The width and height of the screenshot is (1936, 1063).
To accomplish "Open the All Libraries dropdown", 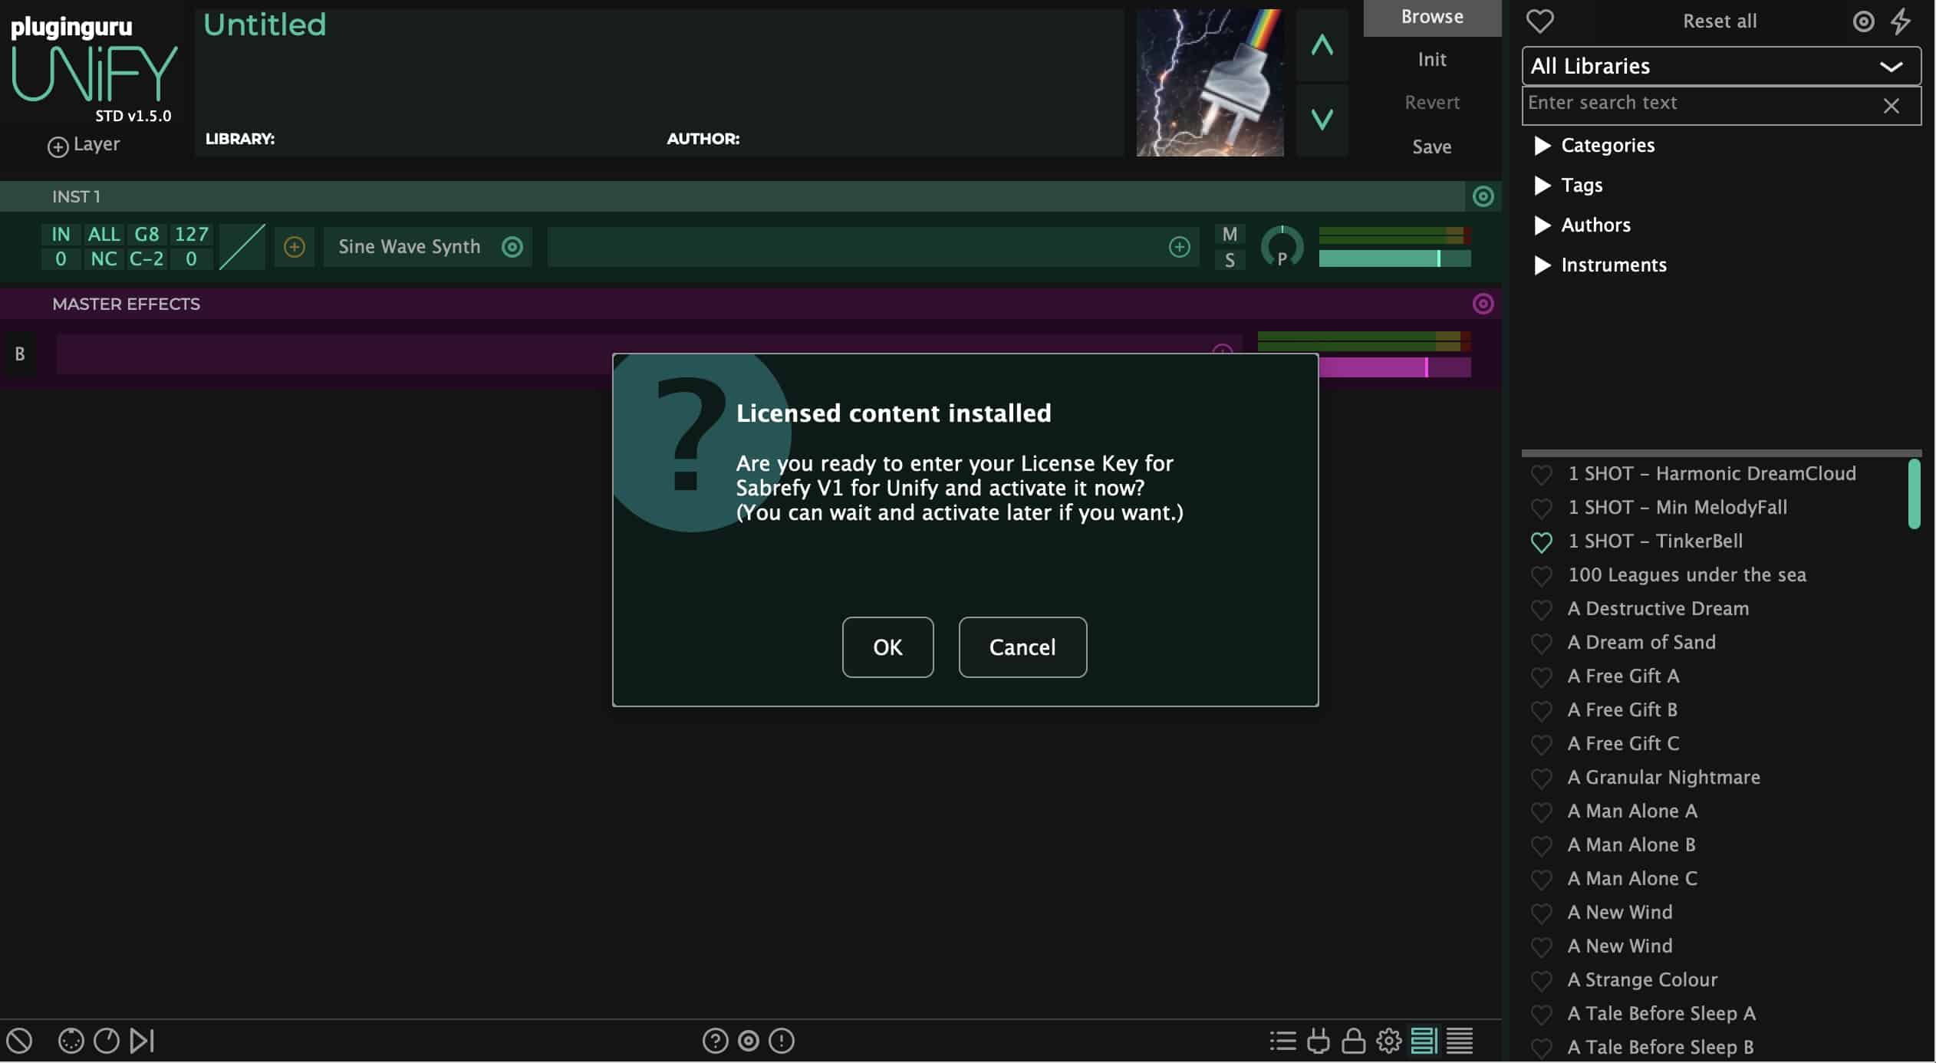I will point(1720,66).
